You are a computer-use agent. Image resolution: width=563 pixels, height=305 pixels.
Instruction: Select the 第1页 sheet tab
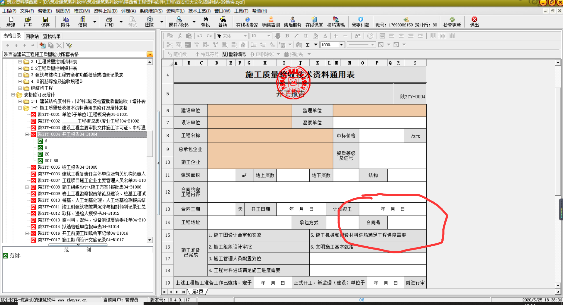coord(198,292)
